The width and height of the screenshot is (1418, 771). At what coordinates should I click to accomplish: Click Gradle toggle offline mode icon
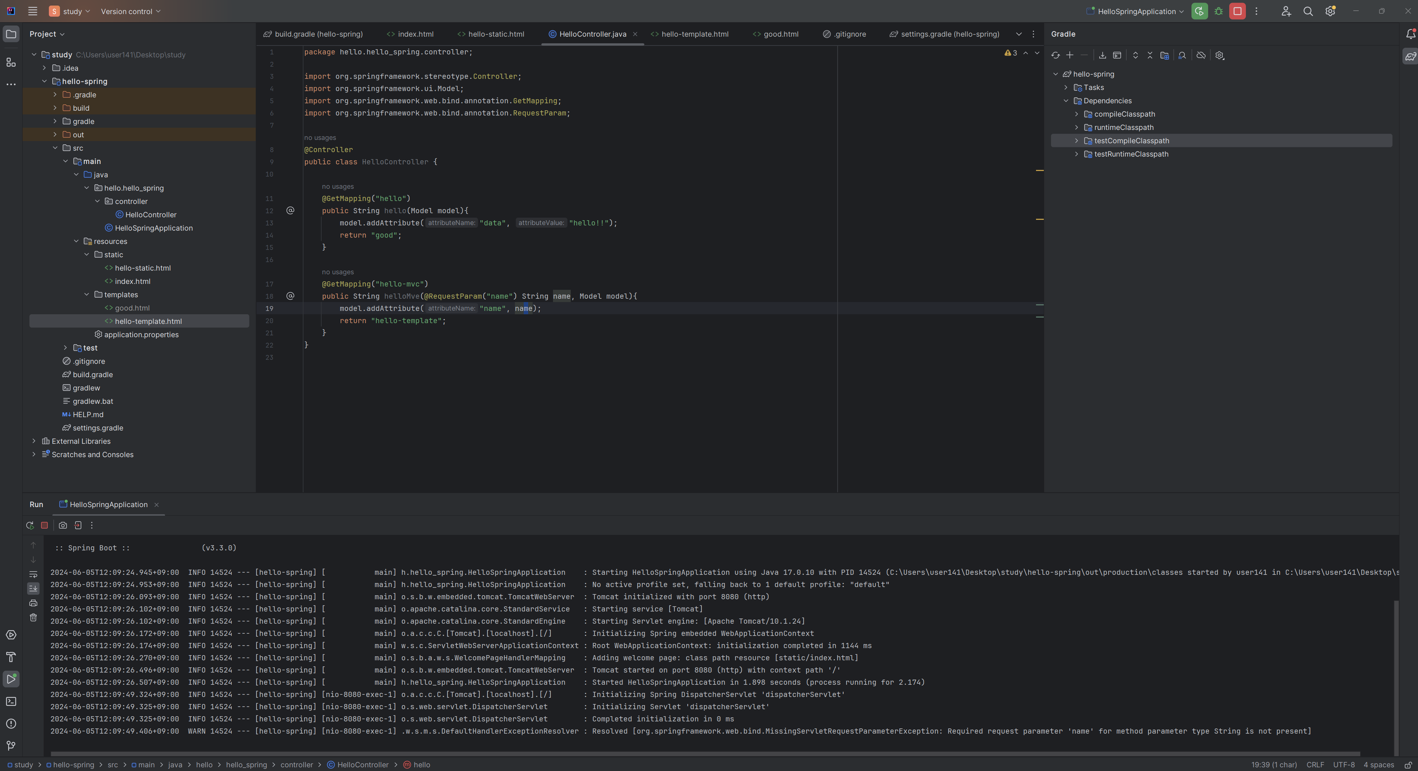[x=1201, y=55]
